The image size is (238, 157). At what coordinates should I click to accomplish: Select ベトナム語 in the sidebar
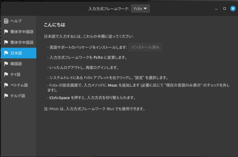coord(19,85)
